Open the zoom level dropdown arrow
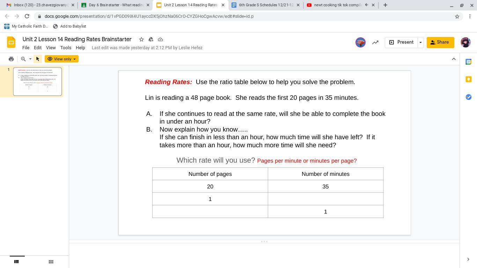The height and width of the screenshot is (268, 477). click(30, 59)
